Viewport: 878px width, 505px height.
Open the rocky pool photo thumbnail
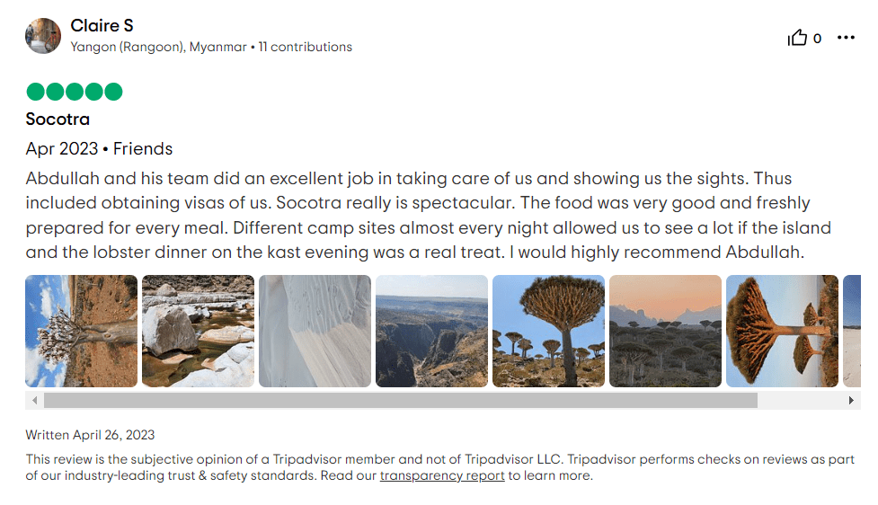tap(198, 331)
